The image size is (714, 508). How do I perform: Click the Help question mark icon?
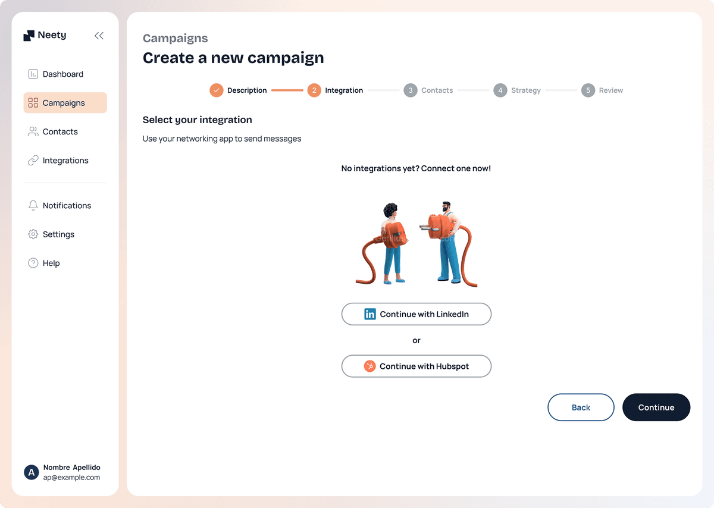(x=33, y=263)
